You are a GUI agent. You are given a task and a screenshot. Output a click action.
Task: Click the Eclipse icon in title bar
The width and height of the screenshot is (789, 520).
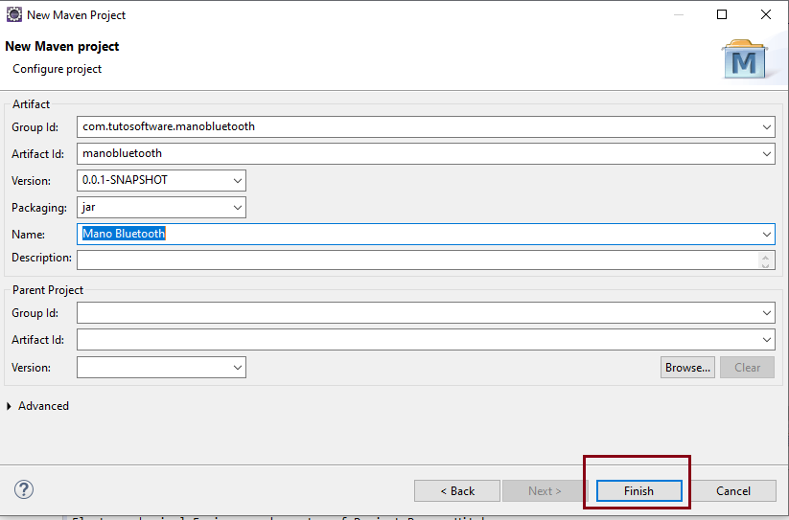(14, 14)
